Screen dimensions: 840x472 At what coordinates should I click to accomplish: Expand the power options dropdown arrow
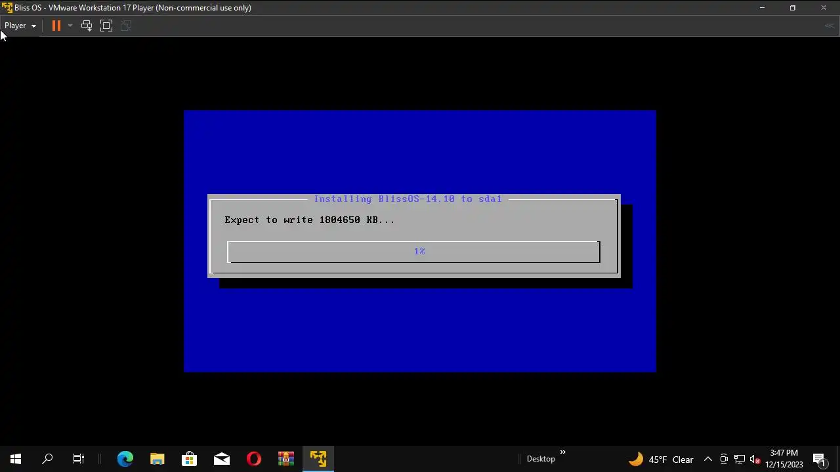point(70,26)
